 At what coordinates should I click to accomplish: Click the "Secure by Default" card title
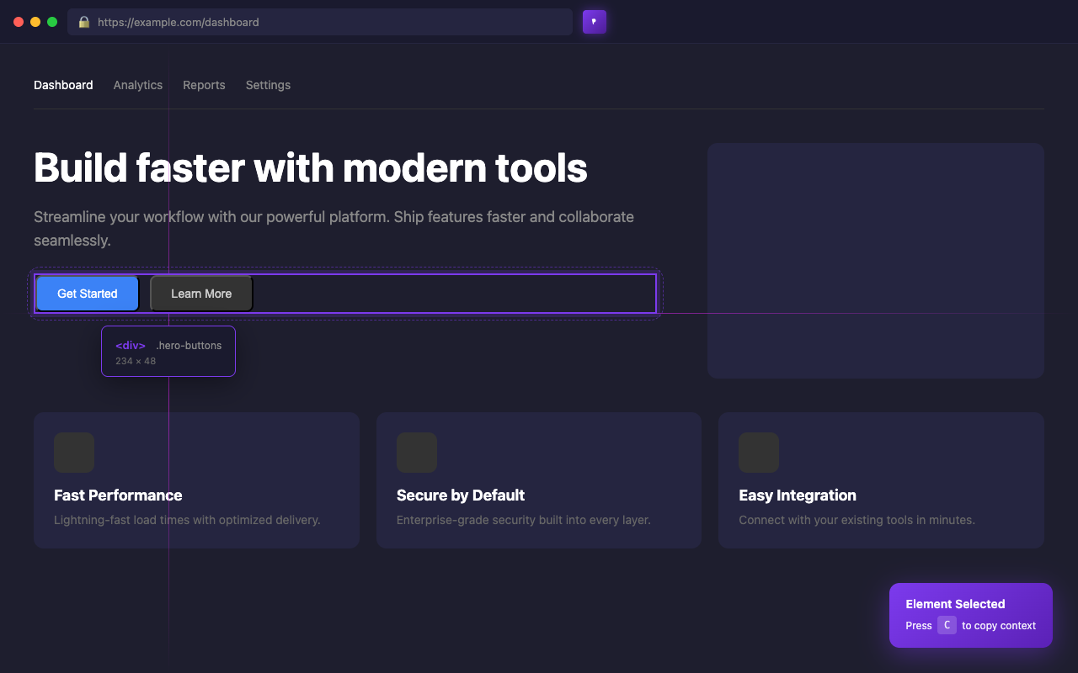[461, 495]
